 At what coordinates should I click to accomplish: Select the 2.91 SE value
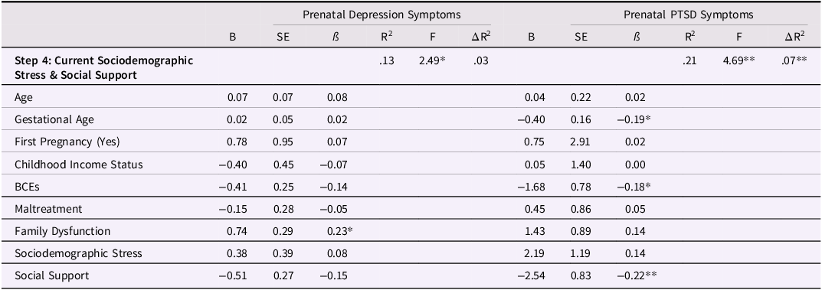pyautogui.click(x=583, y=142)
